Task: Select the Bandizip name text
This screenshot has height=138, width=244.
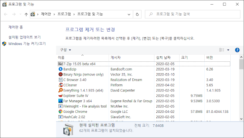Action: pos(70,69)
